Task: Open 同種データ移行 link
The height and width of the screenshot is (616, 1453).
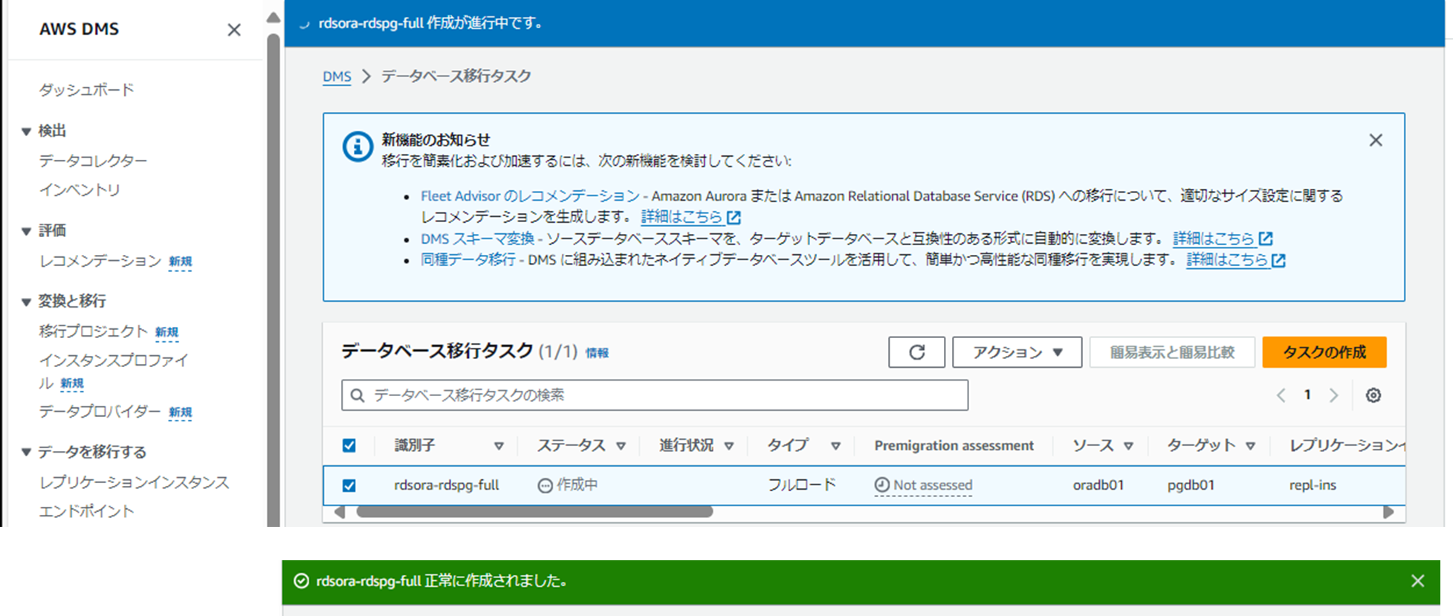Action: click(x=467, y=260)
